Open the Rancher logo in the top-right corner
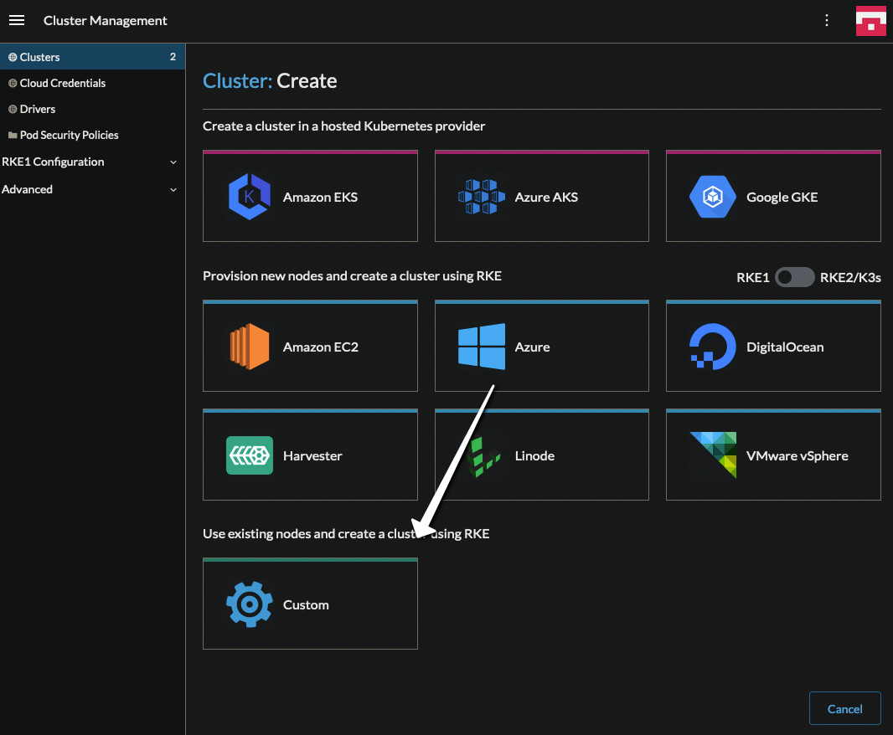 [870, 20]
